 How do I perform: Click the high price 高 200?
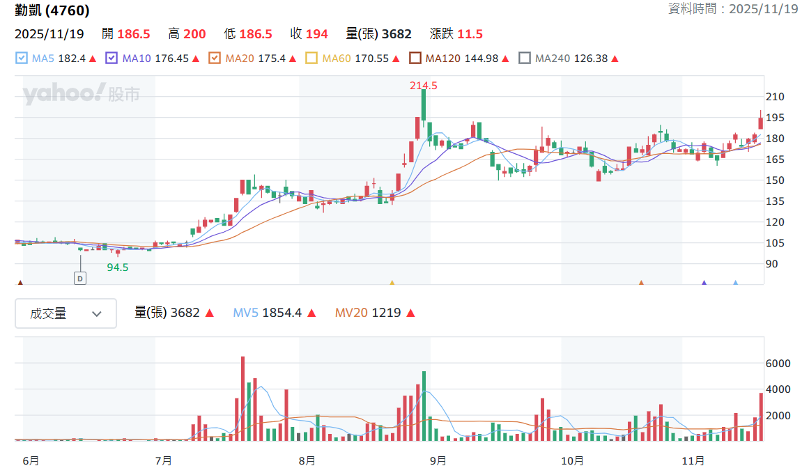pos(187,34)
